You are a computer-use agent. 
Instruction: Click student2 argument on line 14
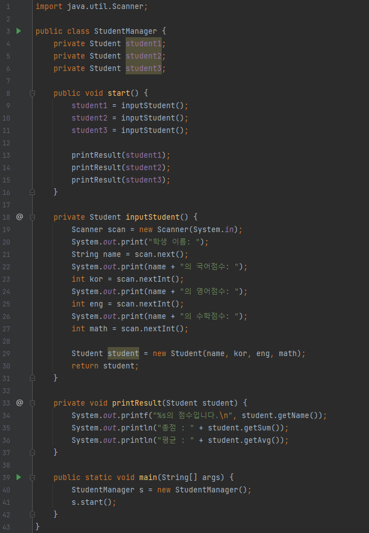coord(144,167)
